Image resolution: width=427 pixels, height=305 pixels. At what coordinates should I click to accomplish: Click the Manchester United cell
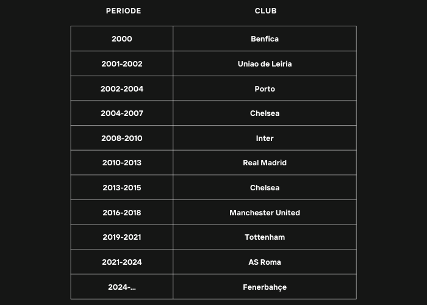265,212
